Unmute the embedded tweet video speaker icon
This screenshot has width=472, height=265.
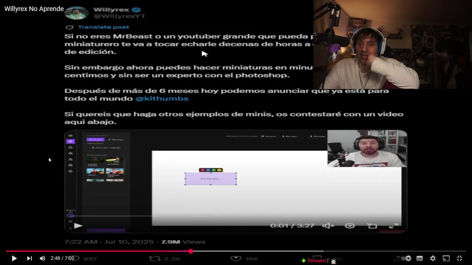328,226
